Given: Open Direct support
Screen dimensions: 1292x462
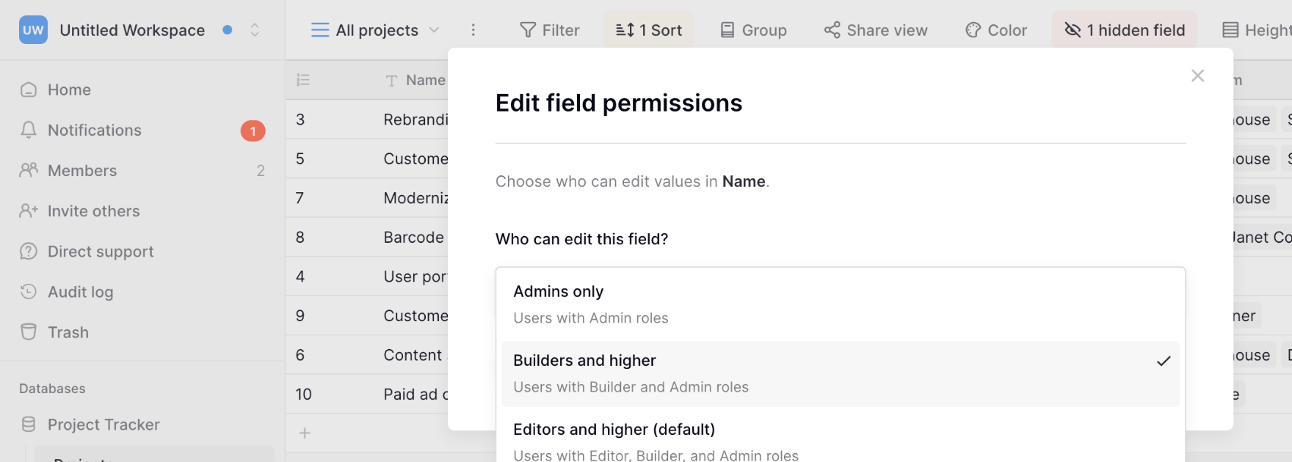Looking at the screenshot, I should (100, 252).
